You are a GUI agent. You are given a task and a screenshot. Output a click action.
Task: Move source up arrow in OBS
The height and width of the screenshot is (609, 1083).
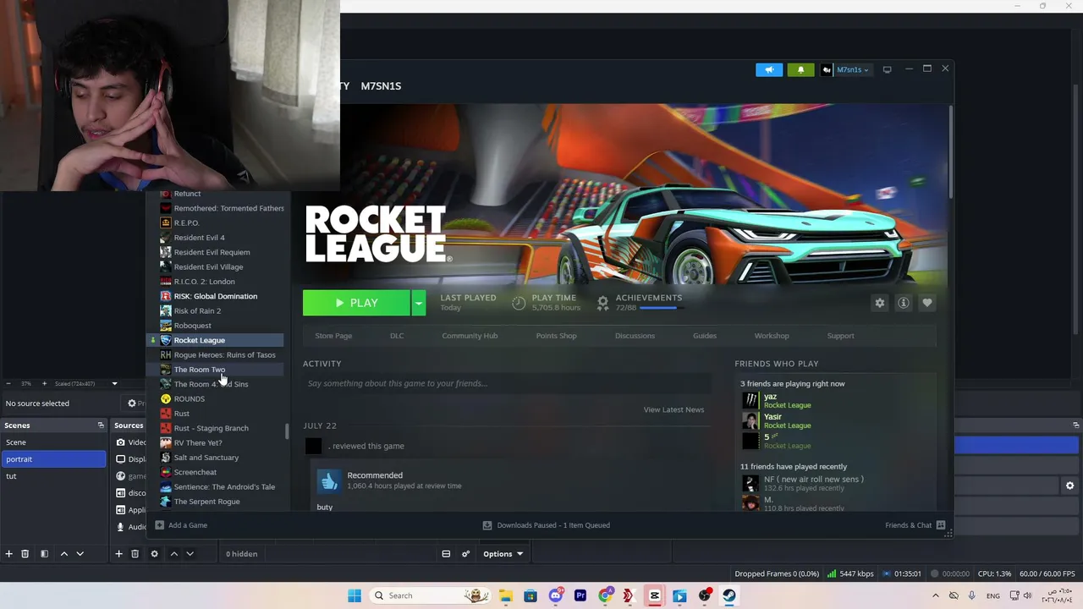(173, 554)
